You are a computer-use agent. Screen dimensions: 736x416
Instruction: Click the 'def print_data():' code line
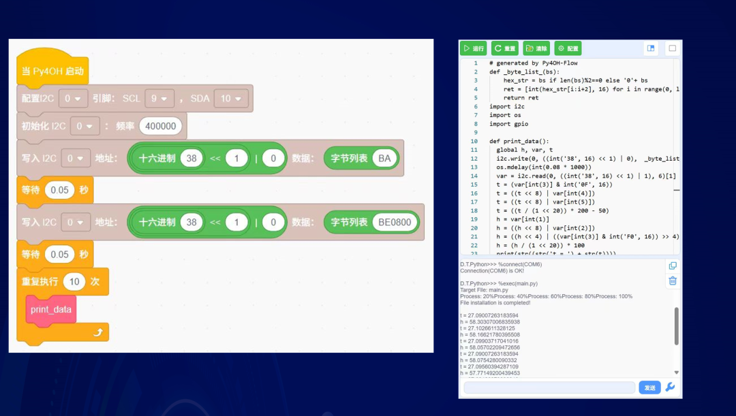click(519, 141)
